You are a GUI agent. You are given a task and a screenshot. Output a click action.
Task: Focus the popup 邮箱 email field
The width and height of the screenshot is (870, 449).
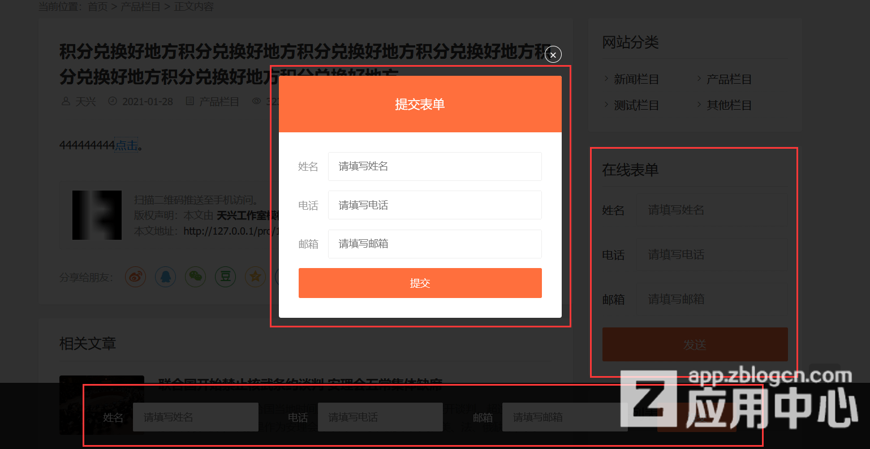coord(434,244)
